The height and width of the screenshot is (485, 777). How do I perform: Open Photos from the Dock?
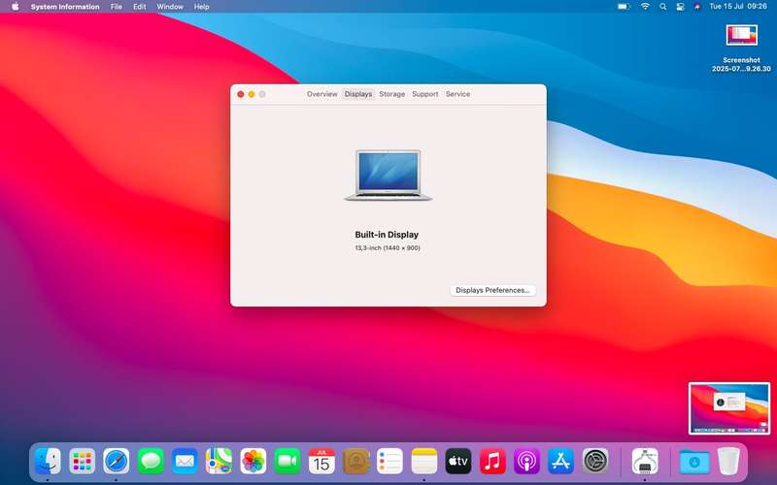[x=253, y=462]
